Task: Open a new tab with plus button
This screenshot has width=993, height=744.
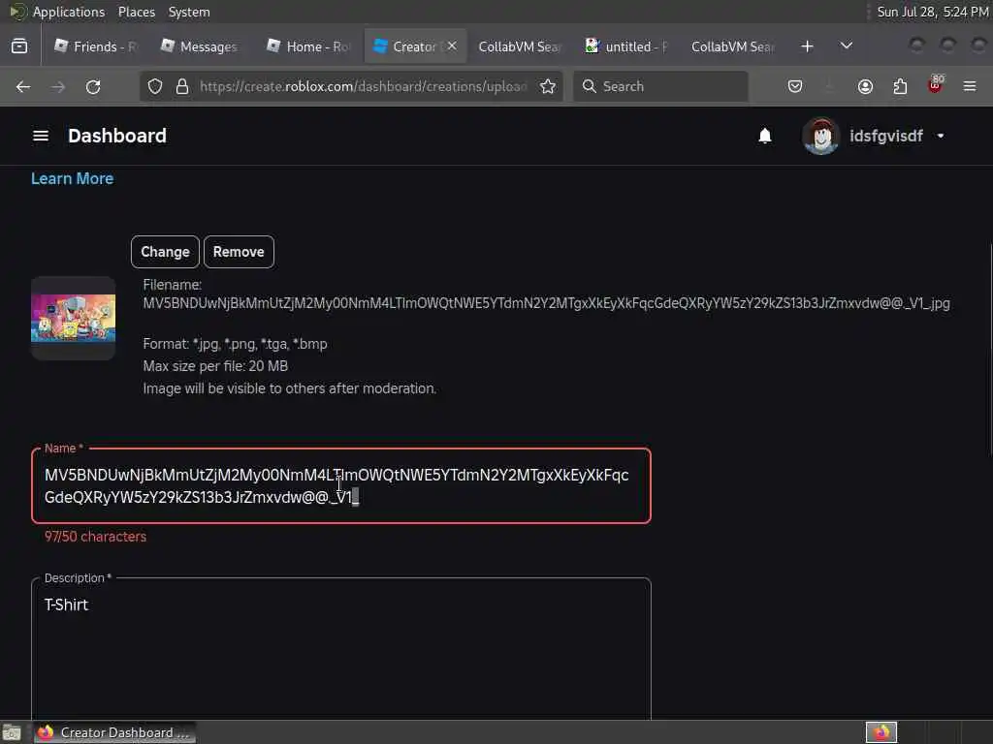Action: point(807,46)
